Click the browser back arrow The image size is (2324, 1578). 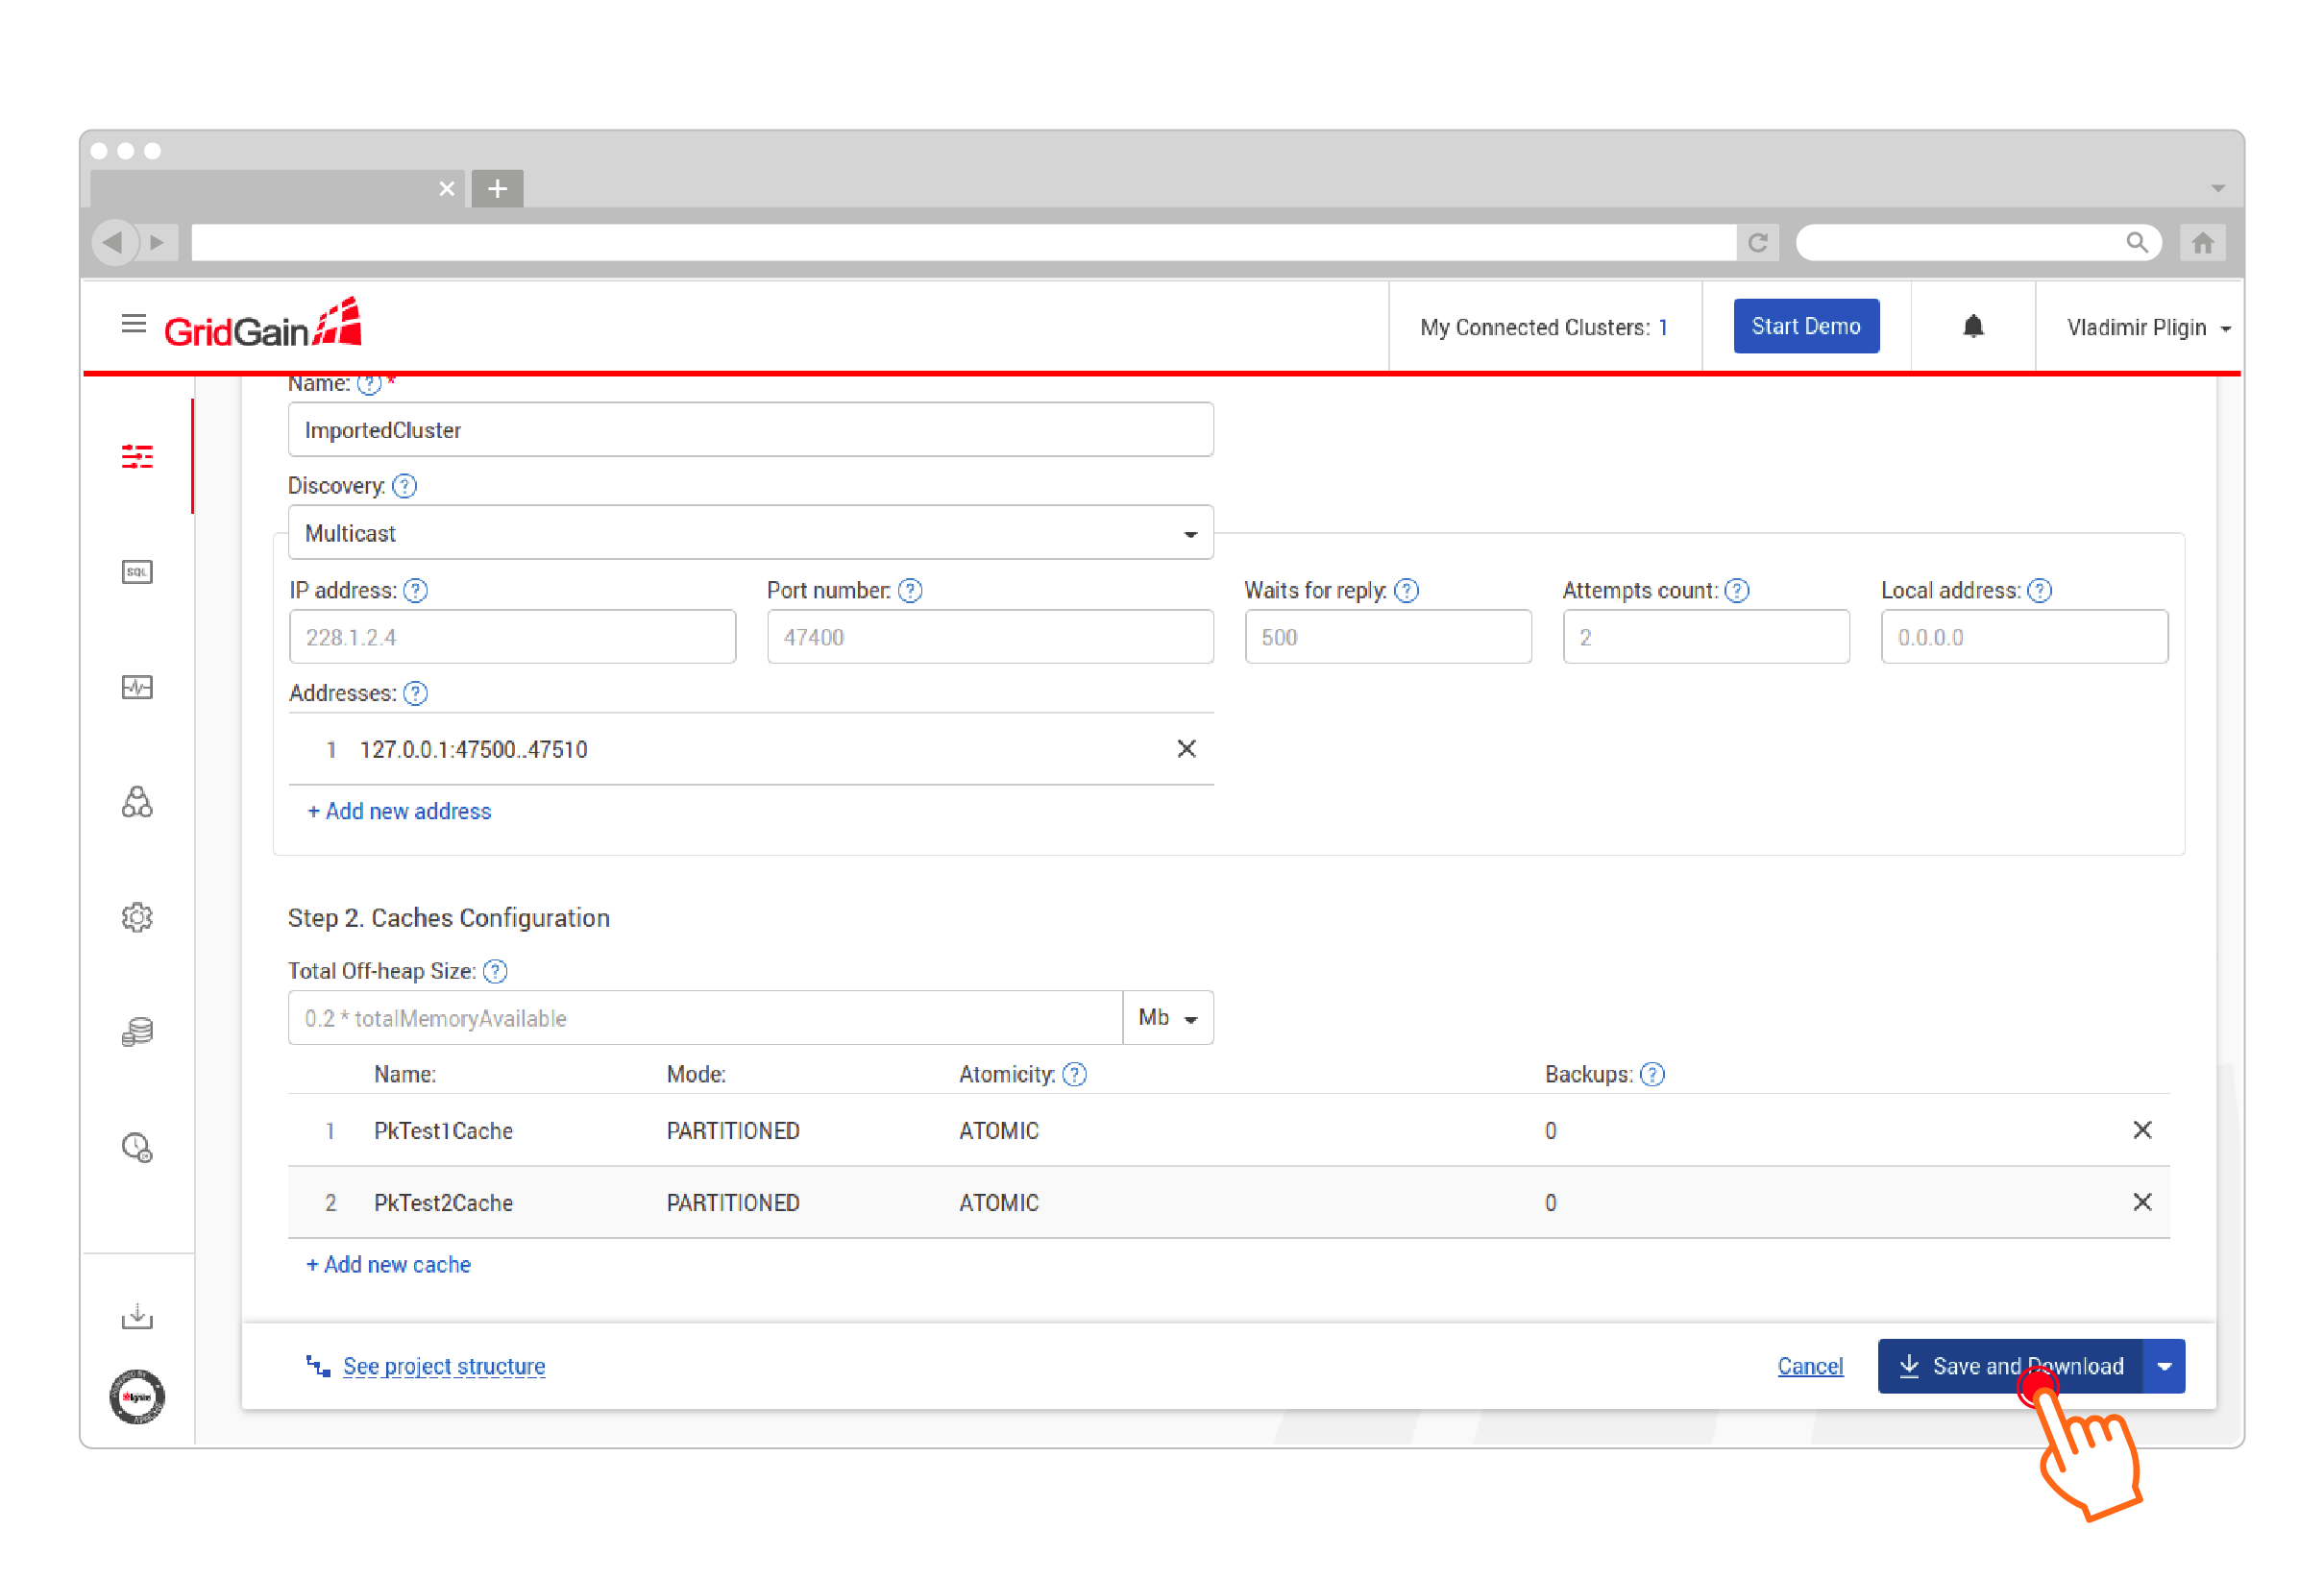tap(114, 242)
